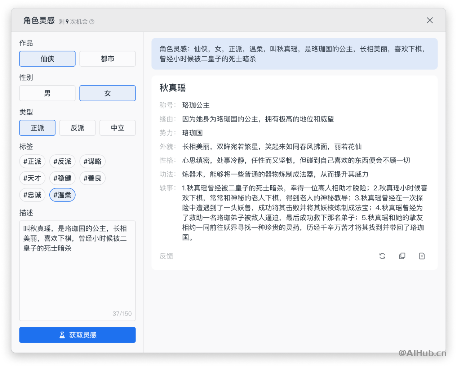Confirm 正派 remains the selected type
The height and width of the screenshot is (367, 457).
(37, 128)
